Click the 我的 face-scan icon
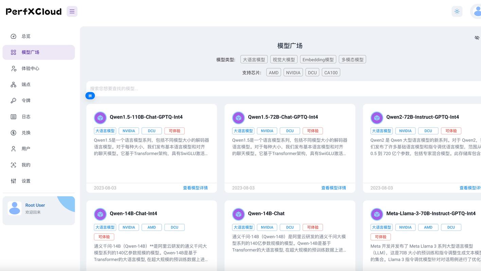The image size is (481, 271). [x=14, y=165]
